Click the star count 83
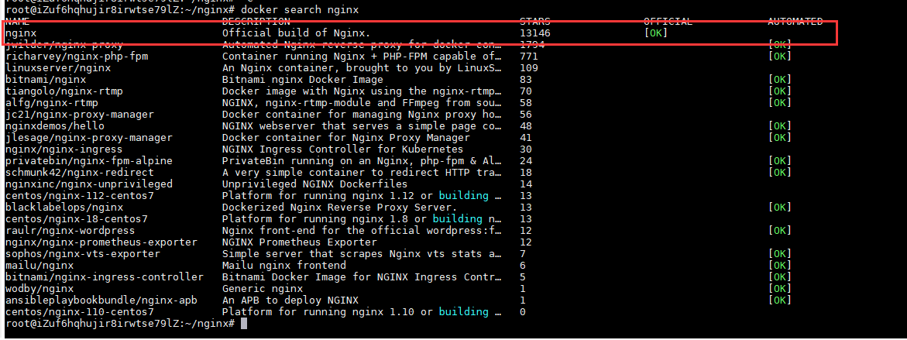This screenshot has width=907, height=340. [526, 79]
